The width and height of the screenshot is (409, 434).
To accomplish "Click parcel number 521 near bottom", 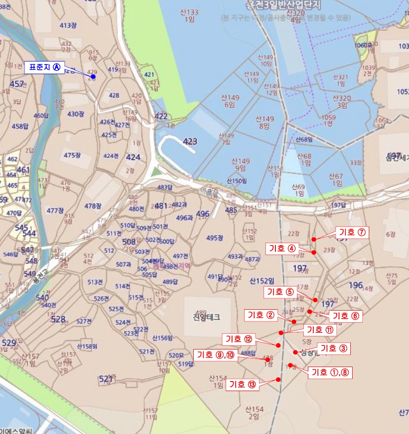I will click(x=106, y=379).
